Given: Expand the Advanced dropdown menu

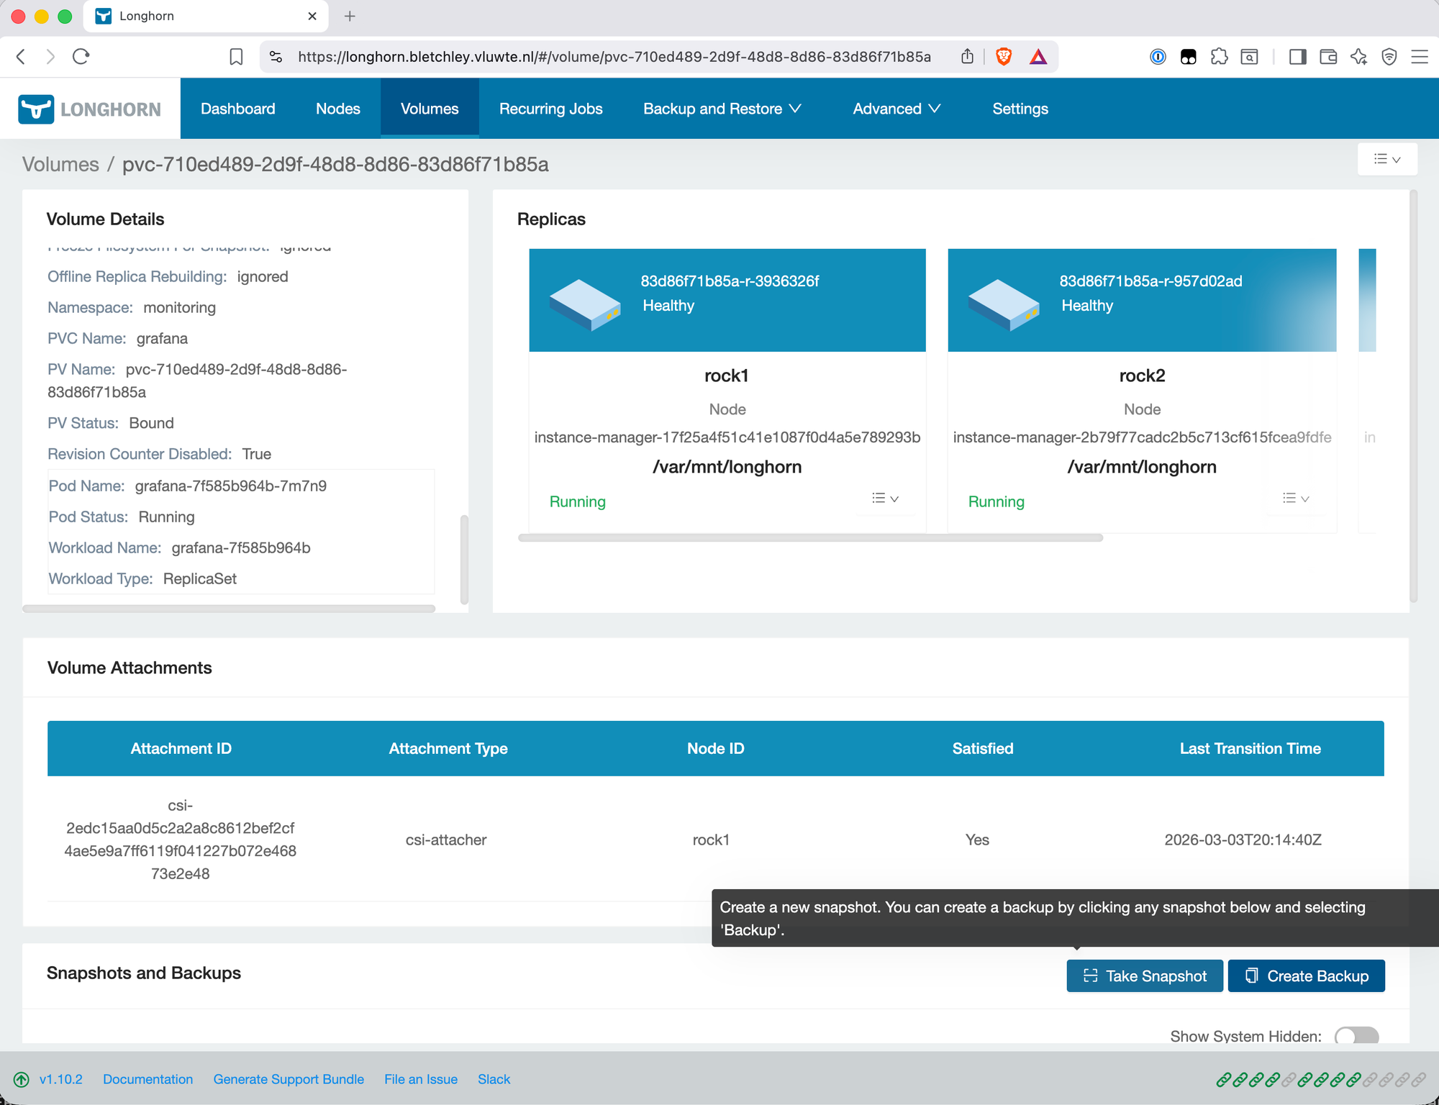Looking at the screenshot, I should pos(896,109).
